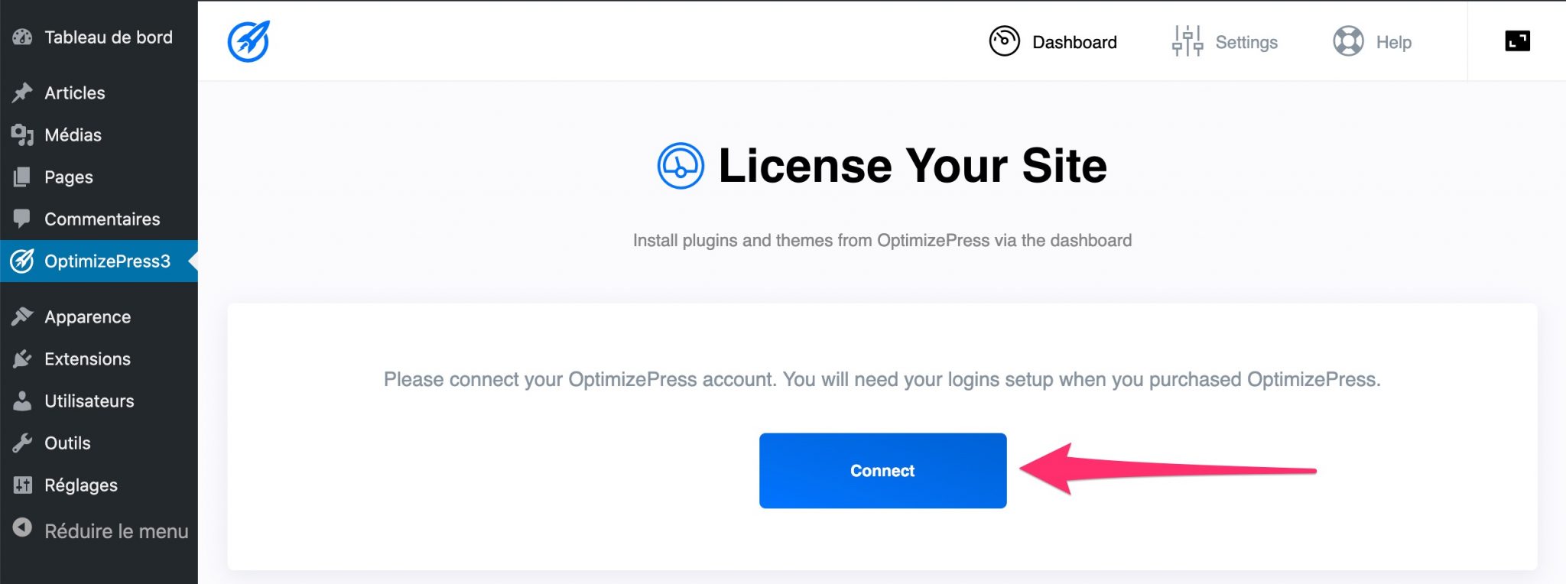1566x584 pixels.
Task: Click the Tableau de bord palette icon
Action: [x=23, y=37]
